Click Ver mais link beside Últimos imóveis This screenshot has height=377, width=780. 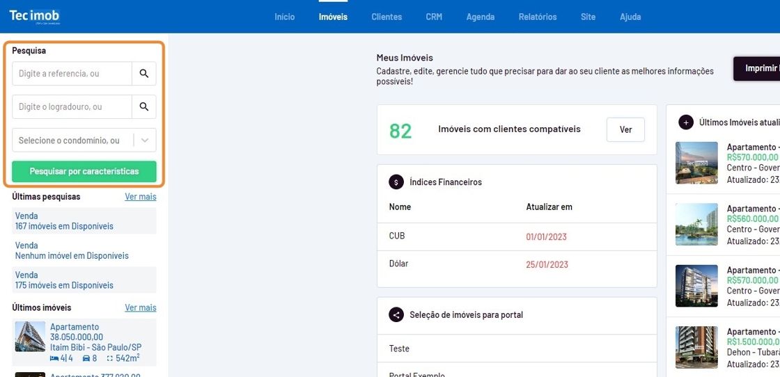(x=141, y=307)
